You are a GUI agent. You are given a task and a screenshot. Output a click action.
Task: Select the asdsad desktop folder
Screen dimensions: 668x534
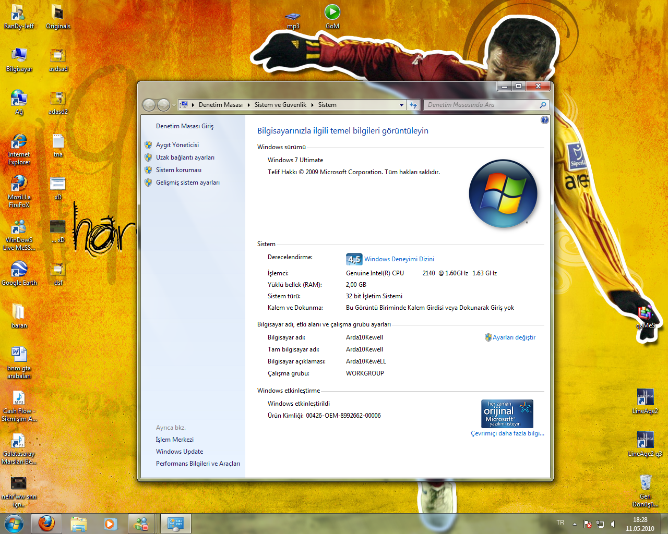58,59
